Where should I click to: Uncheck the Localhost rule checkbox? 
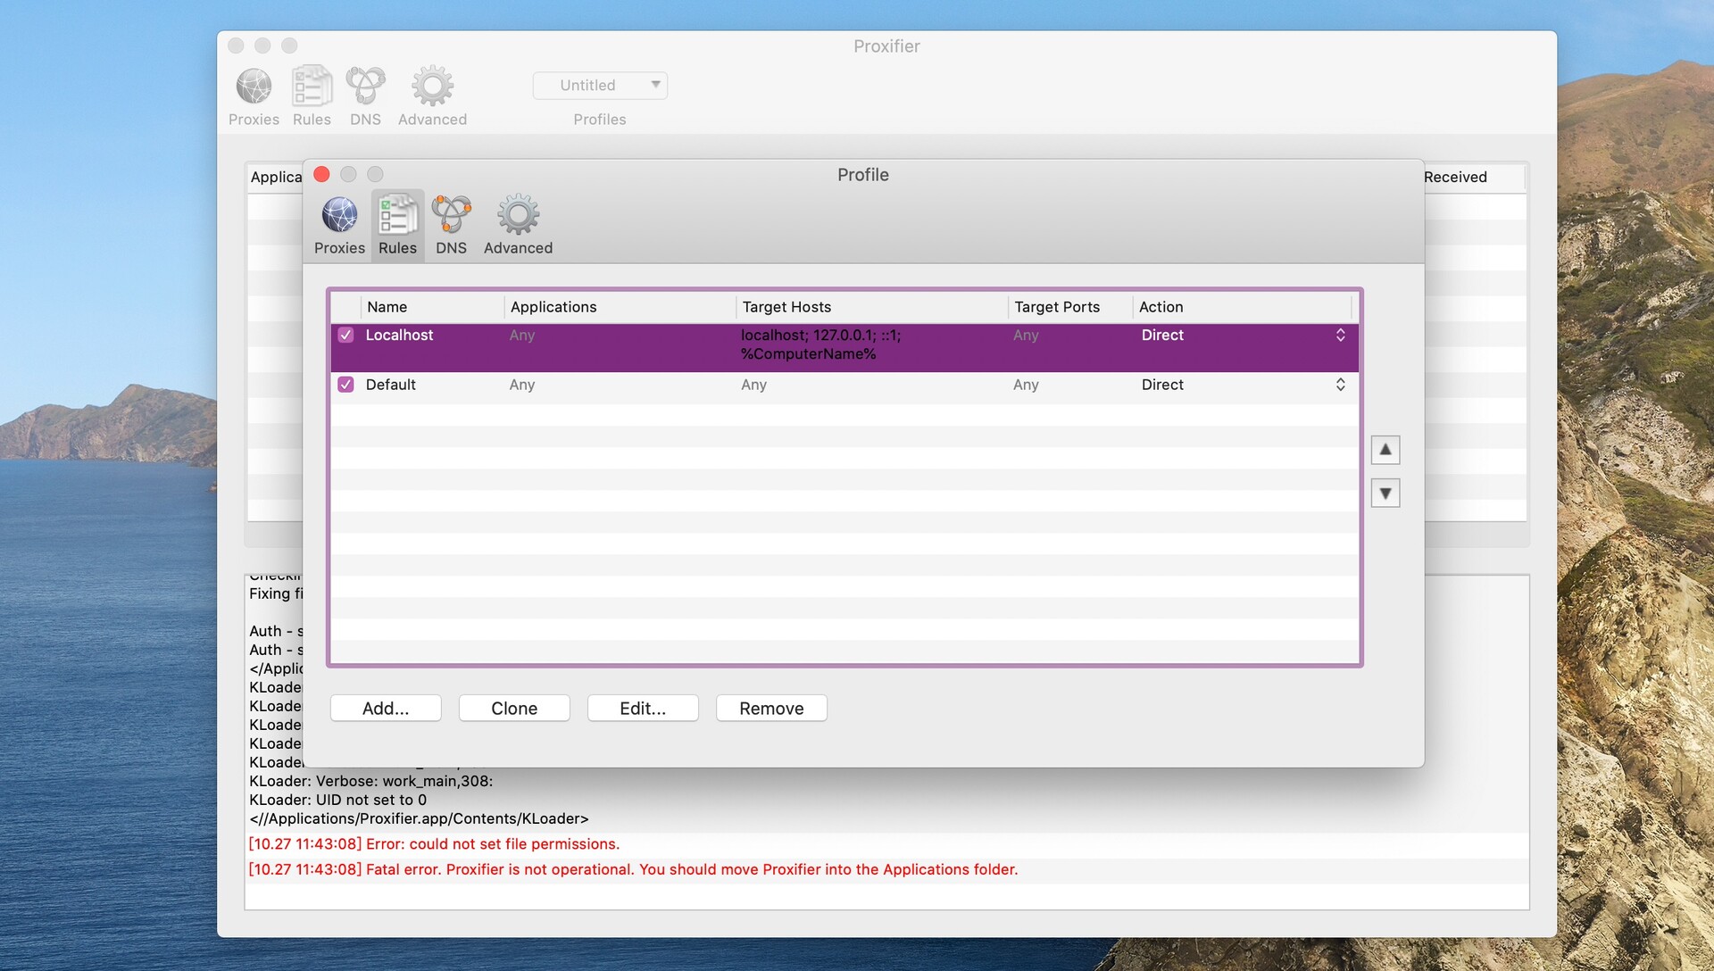345,336
